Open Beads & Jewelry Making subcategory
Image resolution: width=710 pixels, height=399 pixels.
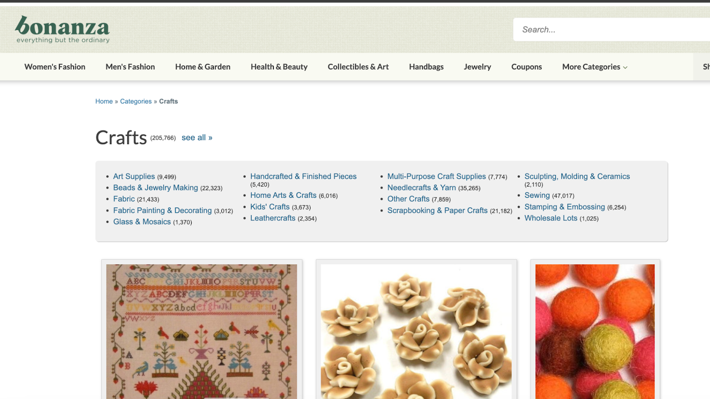tap(155, 188)
